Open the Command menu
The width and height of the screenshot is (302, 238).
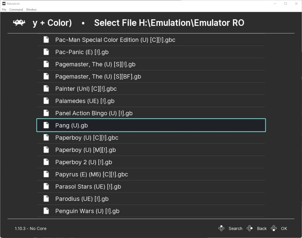tap(16, 9)
